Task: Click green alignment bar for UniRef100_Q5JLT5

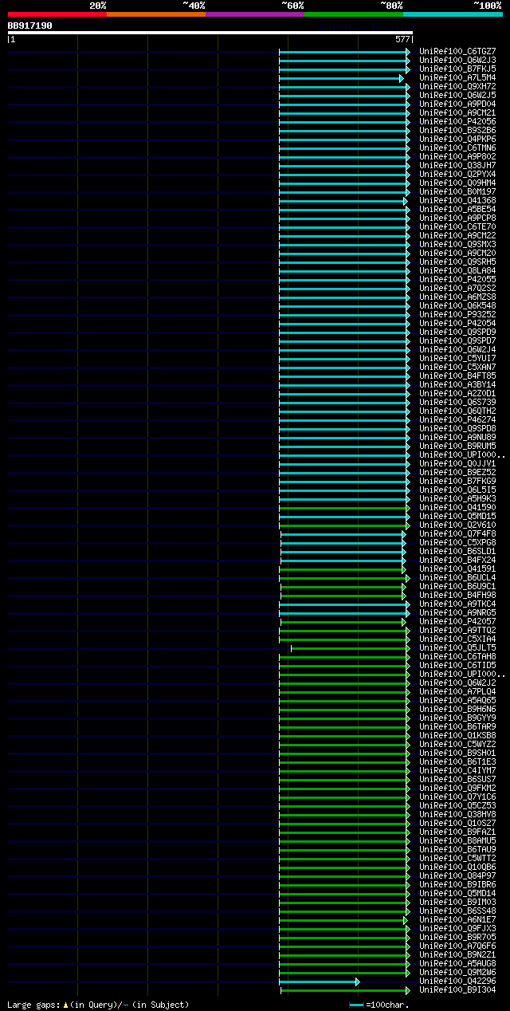Action: click(348, 648)
